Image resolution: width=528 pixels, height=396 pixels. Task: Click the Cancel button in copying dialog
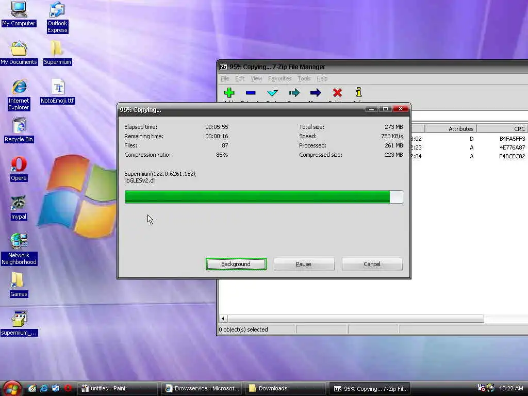(372, 264)
